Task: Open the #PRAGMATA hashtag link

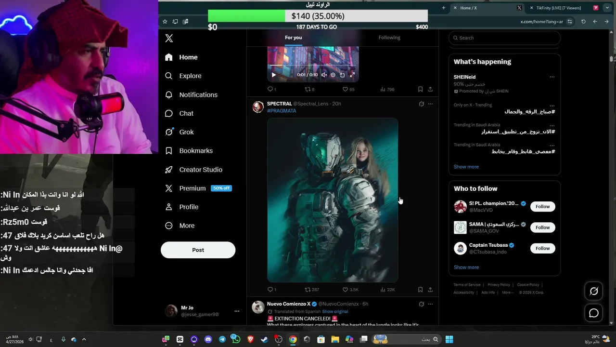Action: pyautogui.click(x=282, y=111)
